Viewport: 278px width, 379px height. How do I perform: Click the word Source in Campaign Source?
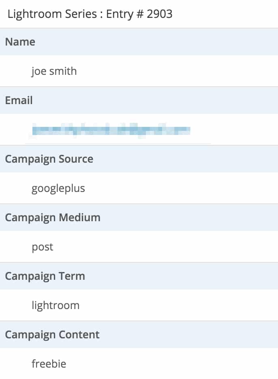pos(76,159)
